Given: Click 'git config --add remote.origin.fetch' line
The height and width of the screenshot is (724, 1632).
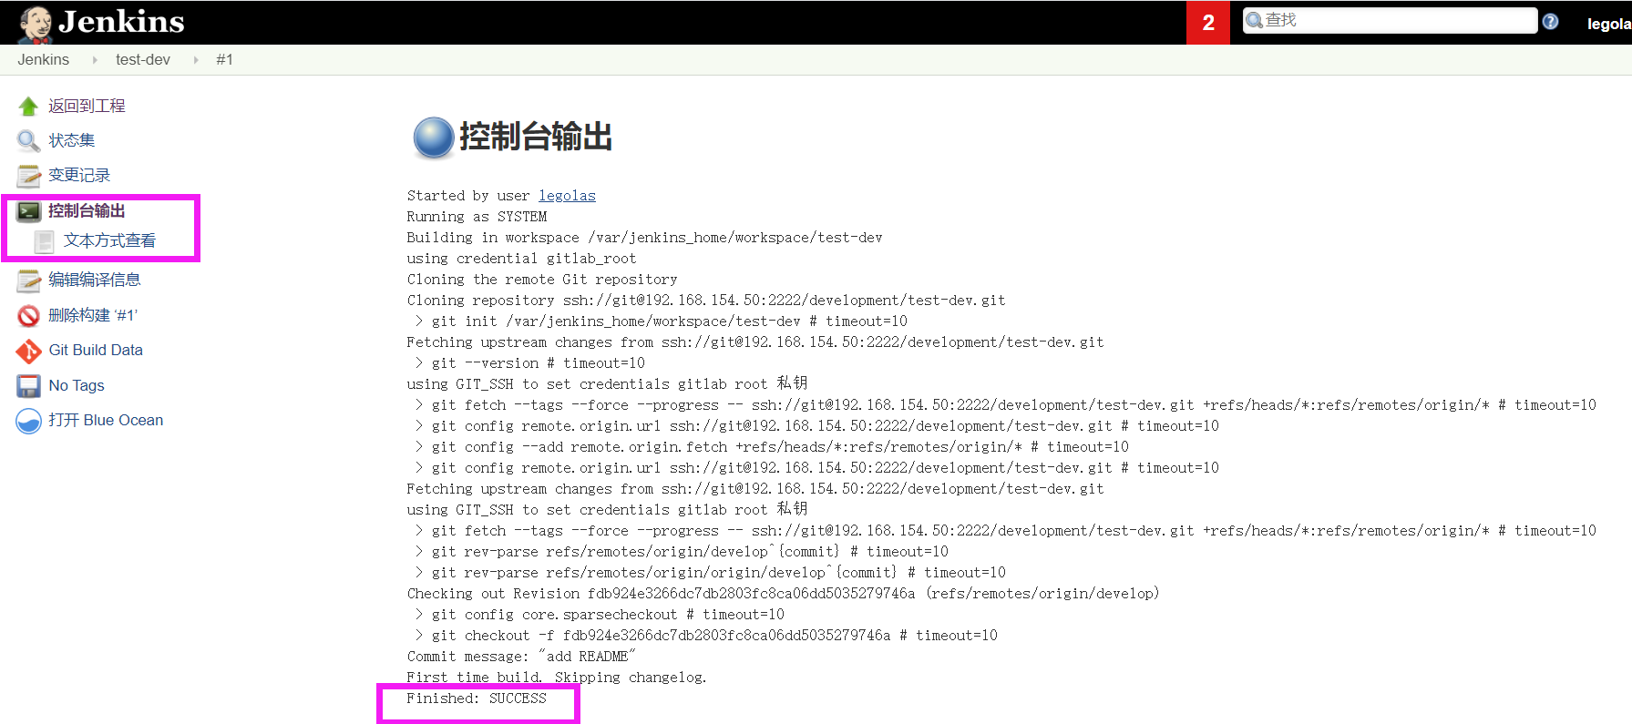Looking at the screenshot, I should click(772, 447).
